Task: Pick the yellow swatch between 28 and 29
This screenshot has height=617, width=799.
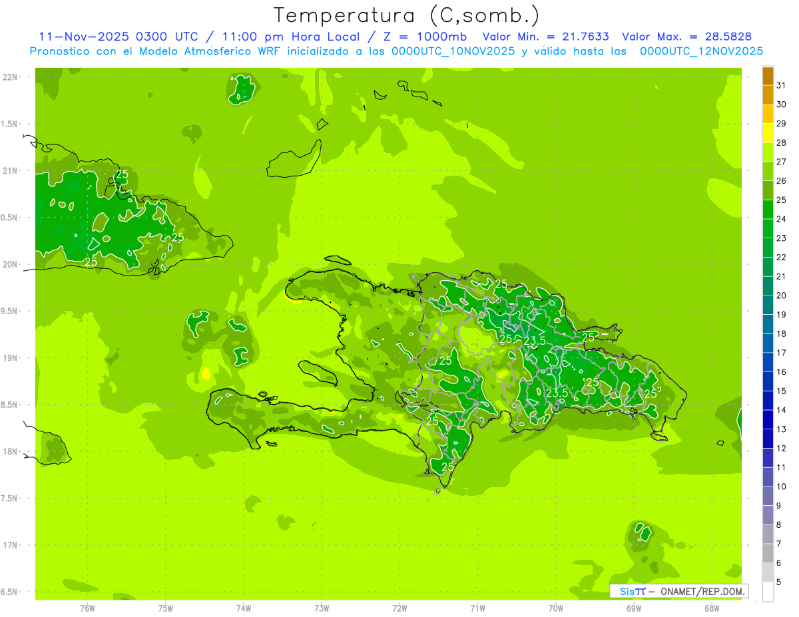Action: [x=768, y=134]
